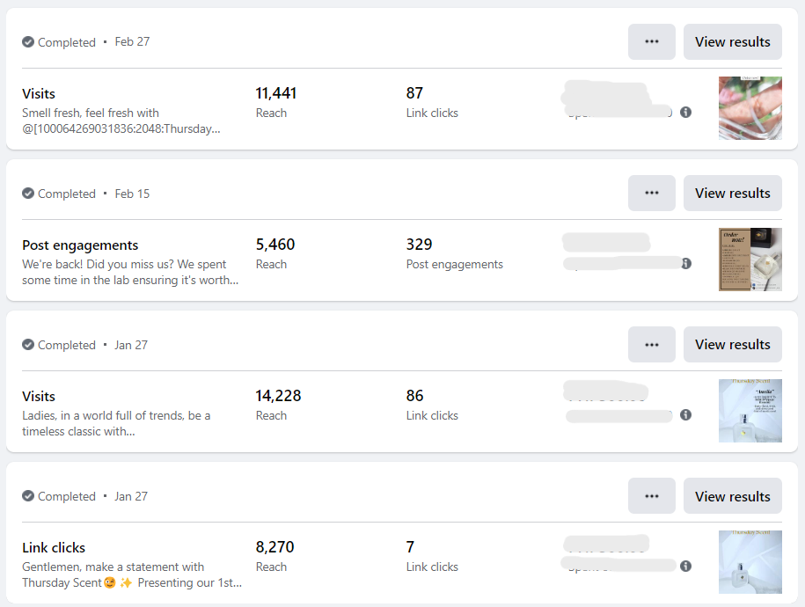This screenshot has height=607, width=805.
Task: Click the info icon on the Feb 27 ad
Action: (686, 113)
